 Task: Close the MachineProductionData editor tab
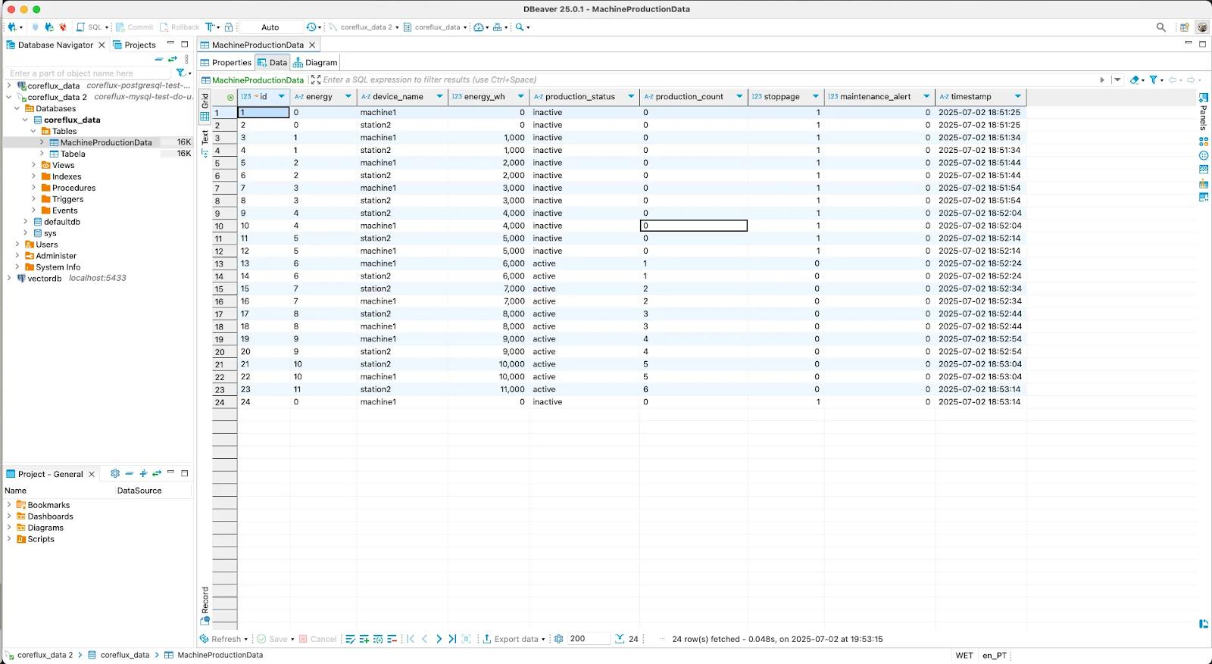pyautogui.click(x=312, y=45)
